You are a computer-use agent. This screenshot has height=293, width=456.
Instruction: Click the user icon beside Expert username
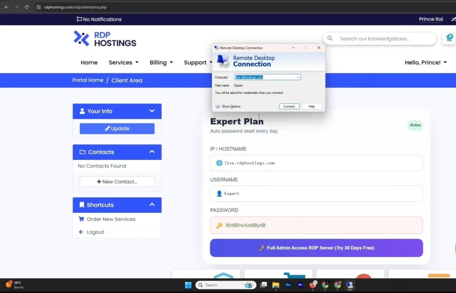[x=219, y=194]
